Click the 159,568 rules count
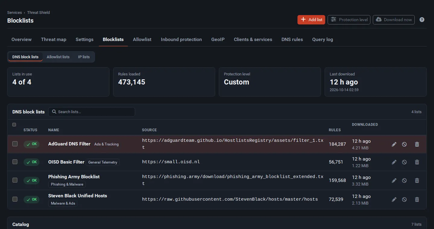 337,180
